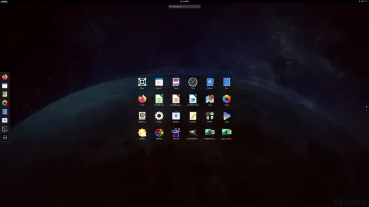This screenshot has height=207, width=369.
Task: Expand the system status menu
Action: 363,1
